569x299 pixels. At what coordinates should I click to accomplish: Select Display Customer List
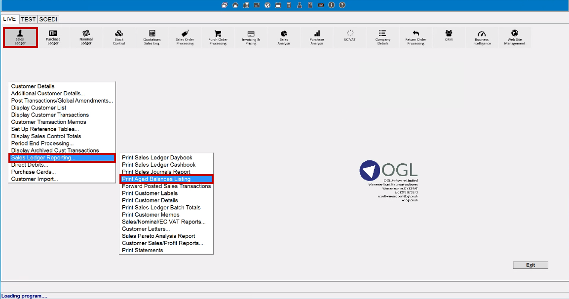pyautogui.click(x=62, y=108)
